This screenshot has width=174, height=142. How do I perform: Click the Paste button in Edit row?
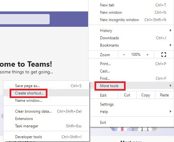pos(164,95)
